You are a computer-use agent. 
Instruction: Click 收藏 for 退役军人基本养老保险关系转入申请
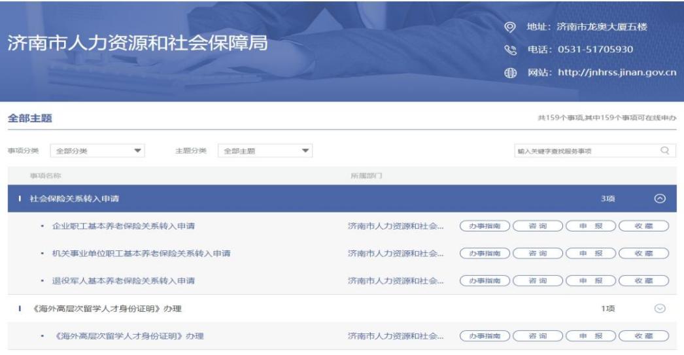[x=643, y=281]
